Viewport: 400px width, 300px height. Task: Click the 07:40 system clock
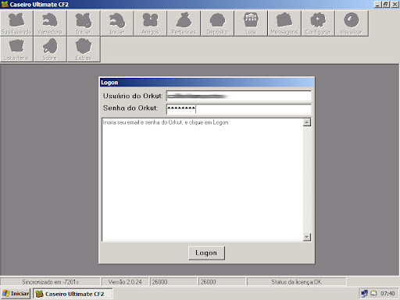pos(387,294)
